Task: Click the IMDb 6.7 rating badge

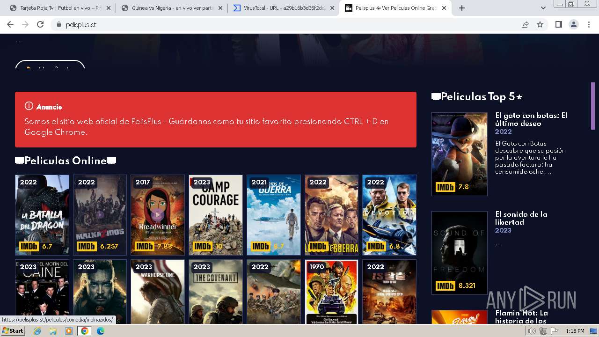Action: click(x=36, y=246)
